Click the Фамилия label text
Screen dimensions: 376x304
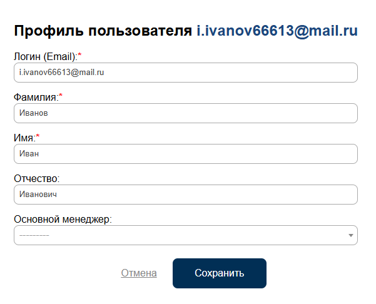(x=35, y=97)
